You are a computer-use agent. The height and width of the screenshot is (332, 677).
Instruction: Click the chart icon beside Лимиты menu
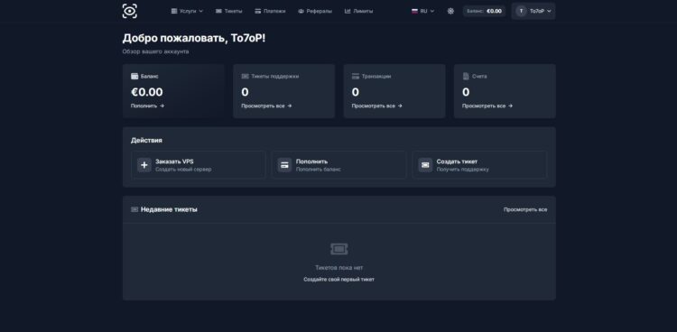click(348, 11)
